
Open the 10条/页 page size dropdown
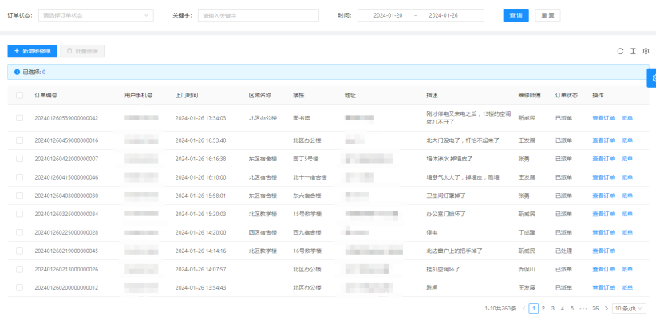(x=629, y=309)
